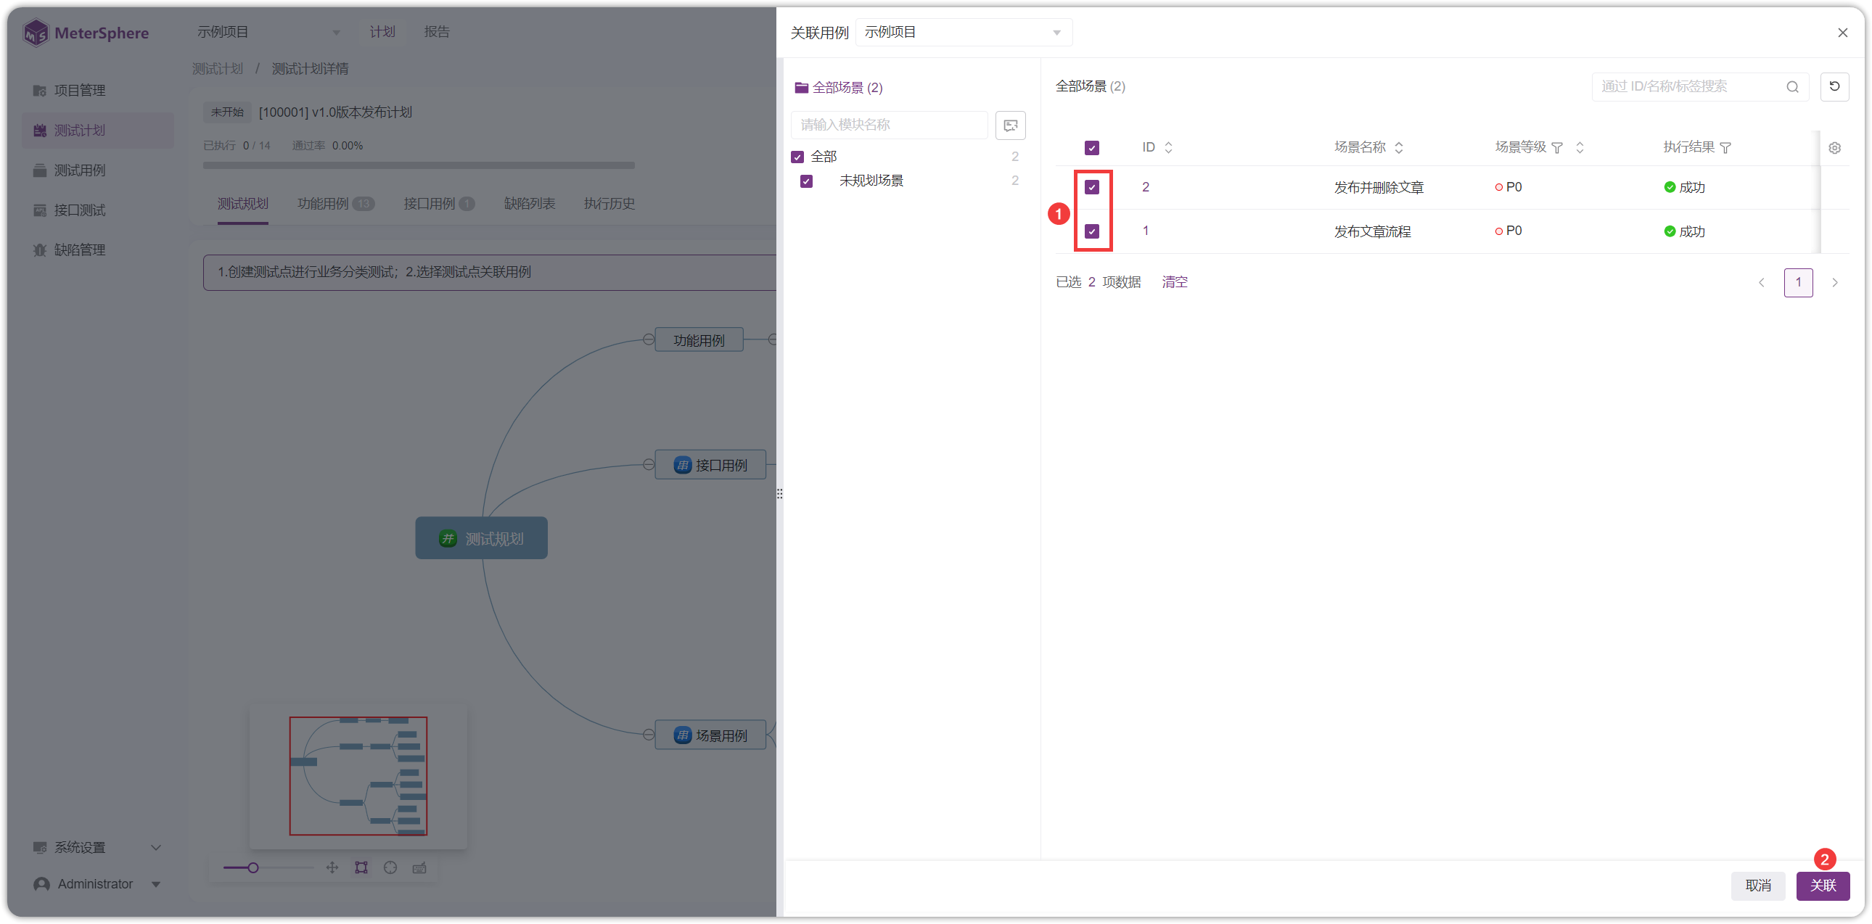Open the 示例项目 project dropdown in the top bar
This screenshot has height=924, width=1872.
[268, 32]
